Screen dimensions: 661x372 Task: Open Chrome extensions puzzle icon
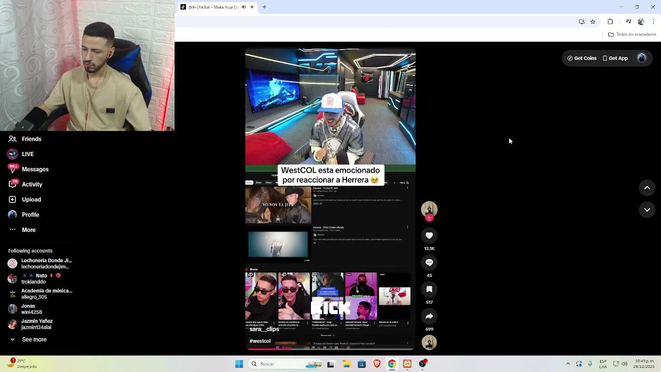click(x=610, y=22)
